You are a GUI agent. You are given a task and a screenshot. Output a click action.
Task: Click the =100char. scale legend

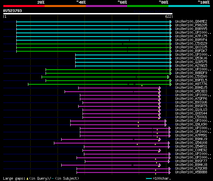pyautogui.click(x=158, y=178)
